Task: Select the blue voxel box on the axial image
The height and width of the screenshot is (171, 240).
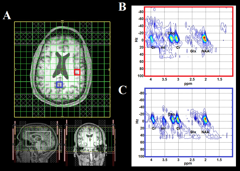Action: click(x=59, y=85)
